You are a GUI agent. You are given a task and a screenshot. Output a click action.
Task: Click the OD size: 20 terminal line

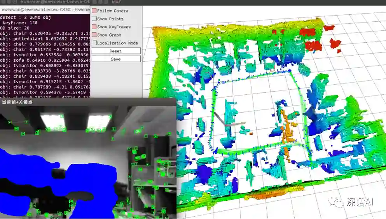click(x=16, y=28)
